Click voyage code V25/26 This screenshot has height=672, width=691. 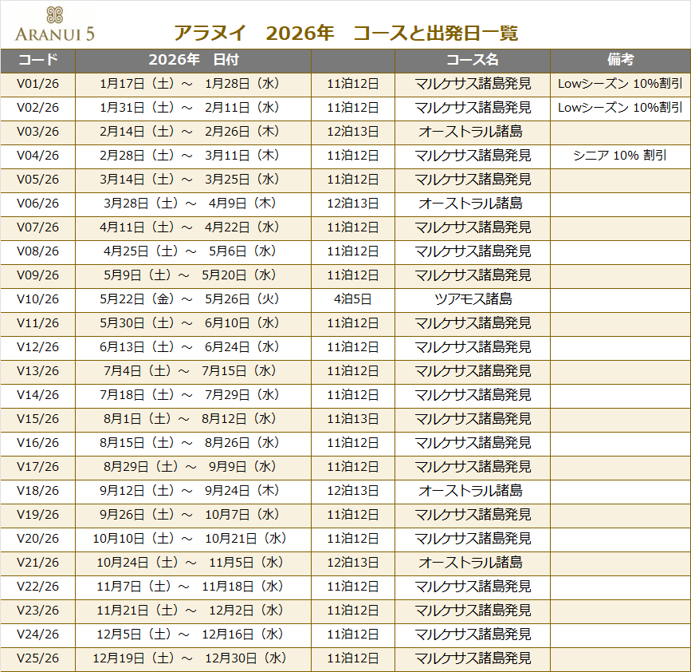[37, 658]
